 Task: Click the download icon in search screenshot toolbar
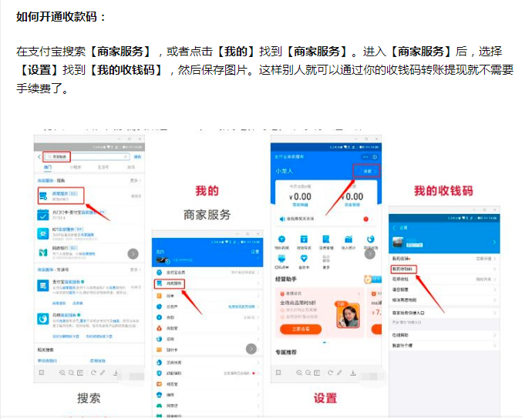pos(116,373)
